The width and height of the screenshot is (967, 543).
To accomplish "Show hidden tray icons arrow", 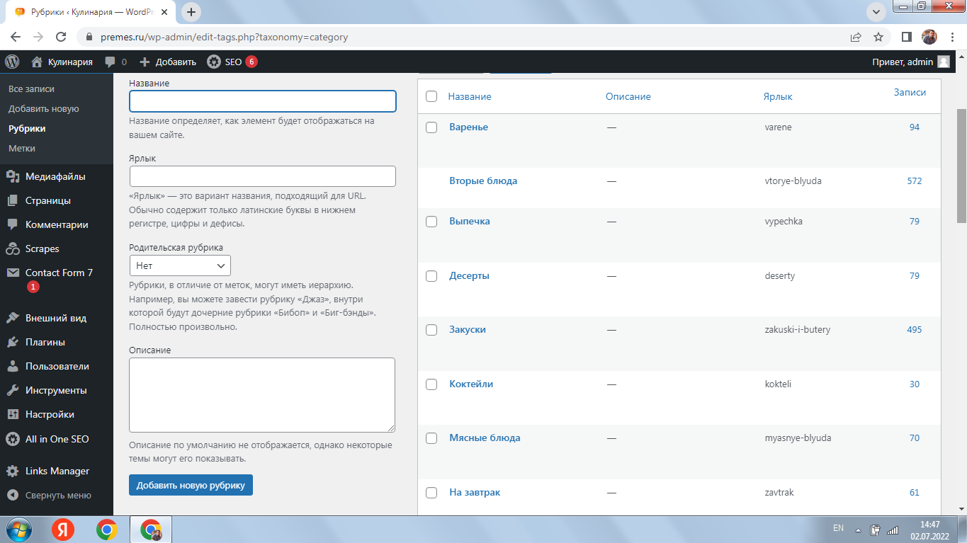I will (x=858, y=530).
